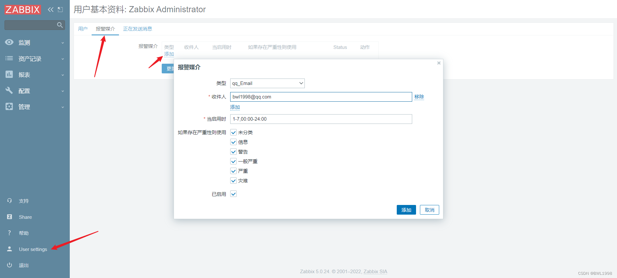The image size is (617, 278).
Task: Switch to the 用户 tab
Action: (83, 29)
